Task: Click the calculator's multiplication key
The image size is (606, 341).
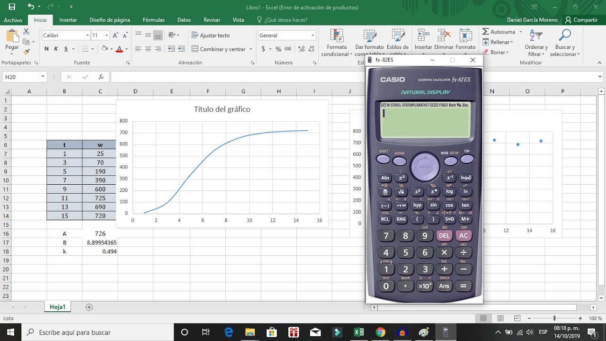Action: click(x=444, y=252)
